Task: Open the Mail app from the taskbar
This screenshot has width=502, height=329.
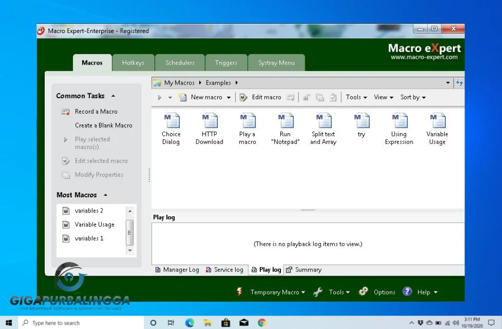Action: pyautogui.click(x=244, y=323)
